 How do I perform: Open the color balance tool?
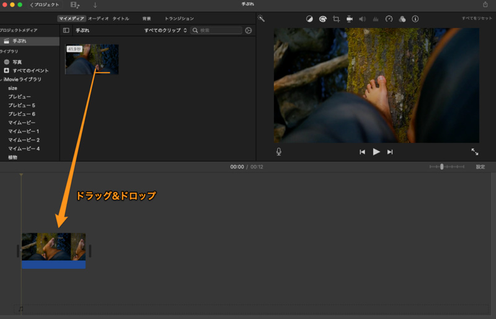coord(309,19)
